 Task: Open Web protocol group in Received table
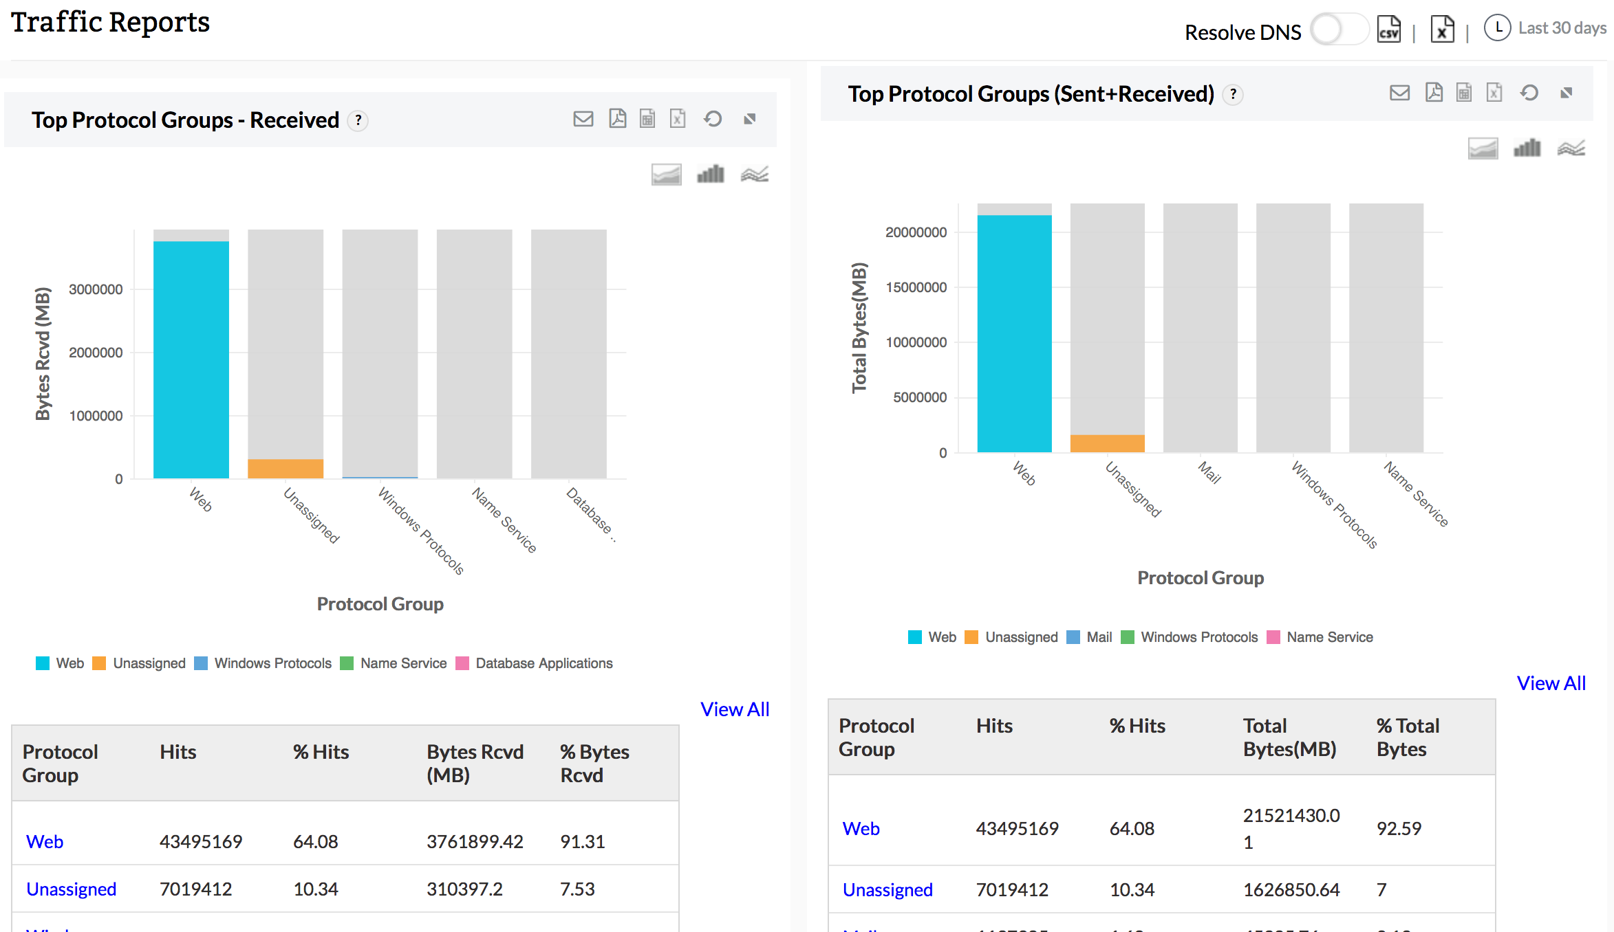point(45,841)
